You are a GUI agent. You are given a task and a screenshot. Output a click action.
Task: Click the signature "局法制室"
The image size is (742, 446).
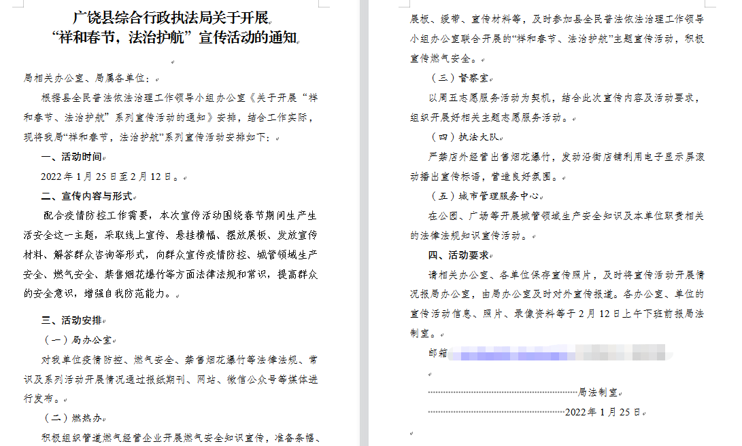598,392
